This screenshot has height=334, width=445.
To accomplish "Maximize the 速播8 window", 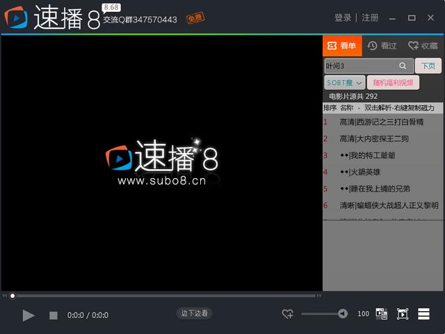I will coord(412,18).
